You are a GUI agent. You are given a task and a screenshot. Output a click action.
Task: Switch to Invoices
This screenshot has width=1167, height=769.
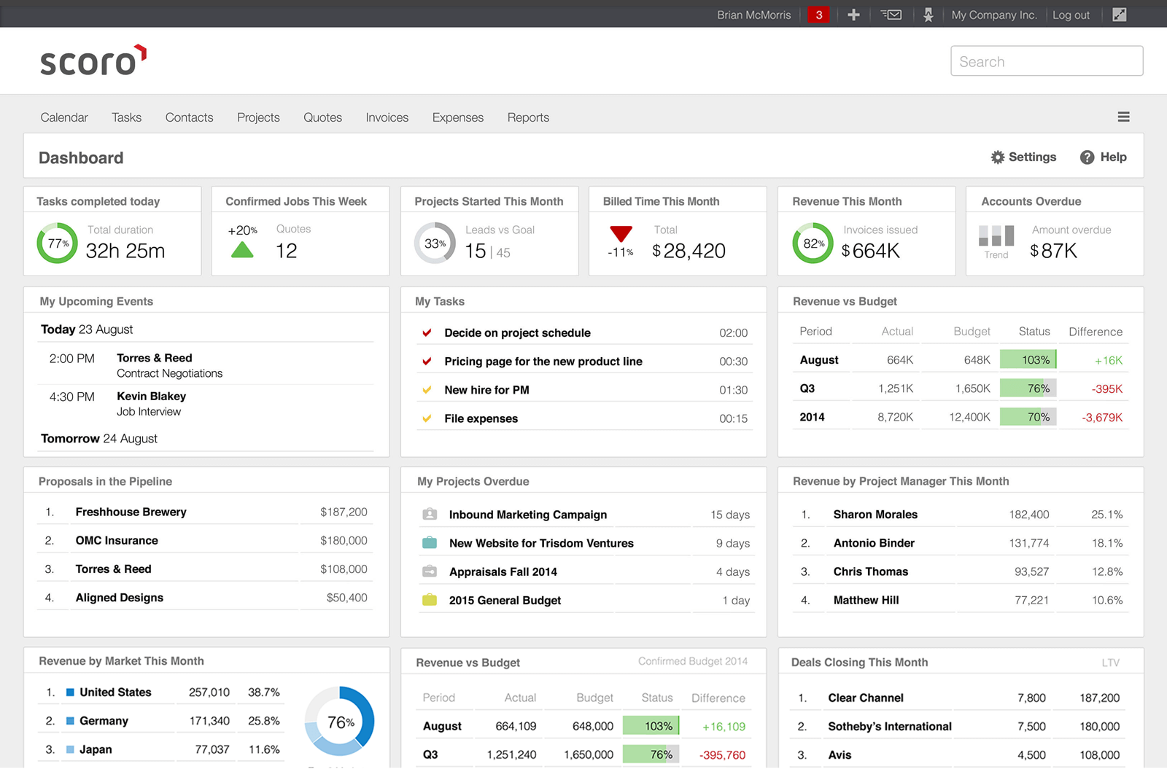click(x=387, y=117)
